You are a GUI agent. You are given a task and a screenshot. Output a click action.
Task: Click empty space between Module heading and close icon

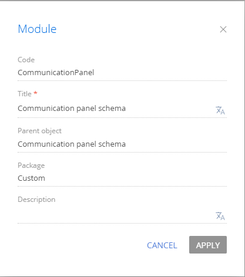point(137,29)
